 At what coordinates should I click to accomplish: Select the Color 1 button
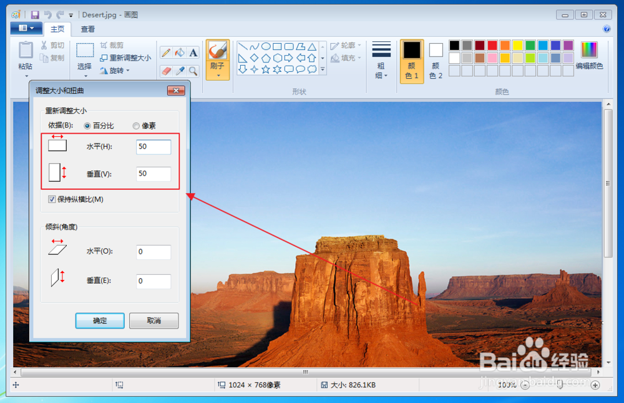[412, 61]
